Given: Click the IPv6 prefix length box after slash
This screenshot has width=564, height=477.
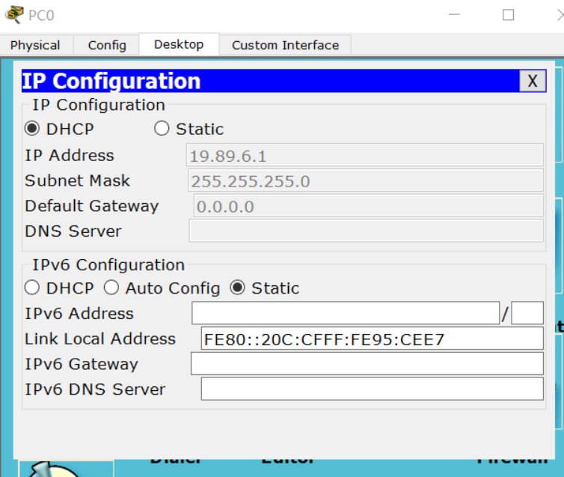Looking at the screenshot, I should (527, 313).
